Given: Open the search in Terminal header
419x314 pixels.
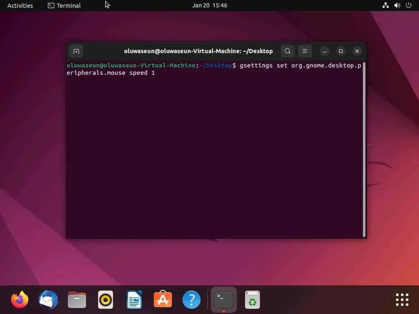Looking at the screenshot, I should click(288, 51).
